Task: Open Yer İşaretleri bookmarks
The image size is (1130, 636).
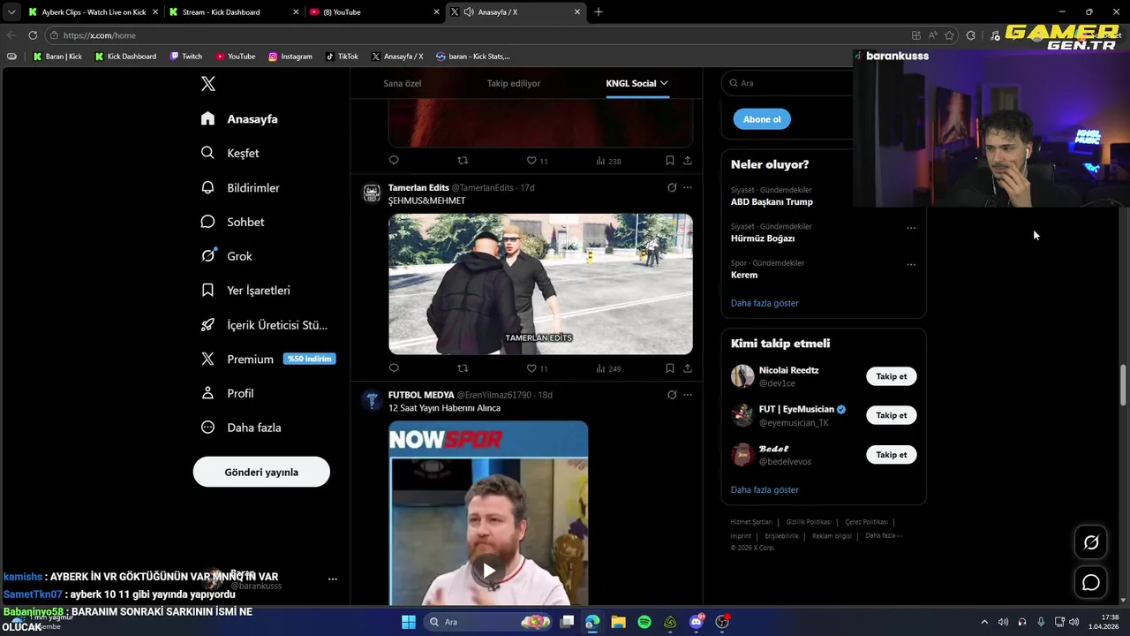Action: tap(245, 290)
